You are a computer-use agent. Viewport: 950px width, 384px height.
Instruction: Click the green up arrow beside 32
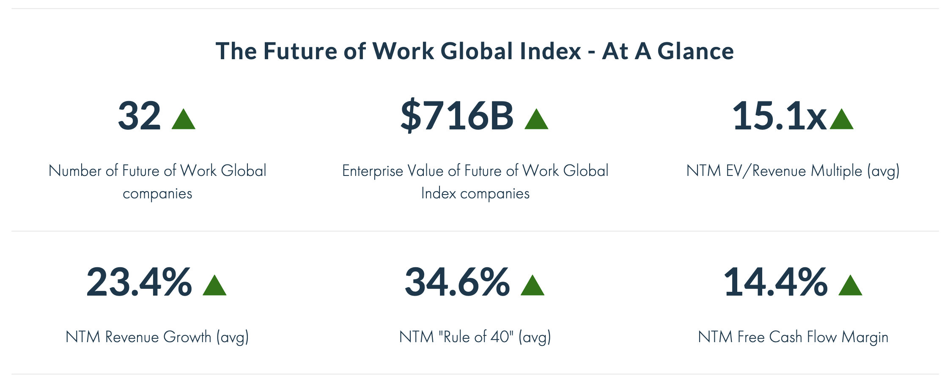(x=184, y=121)
